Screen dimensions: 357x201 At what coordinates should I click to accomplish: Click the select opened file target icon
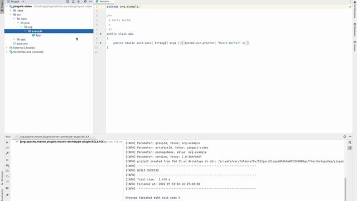[67, 1]
